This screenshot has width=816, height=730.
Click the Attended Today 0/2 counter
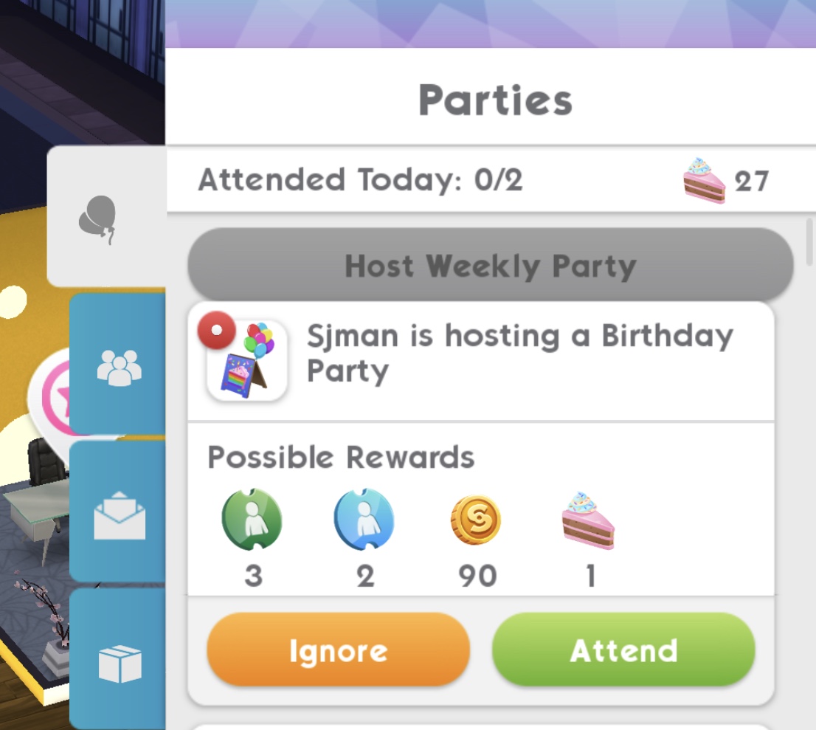tap(360, 180)
